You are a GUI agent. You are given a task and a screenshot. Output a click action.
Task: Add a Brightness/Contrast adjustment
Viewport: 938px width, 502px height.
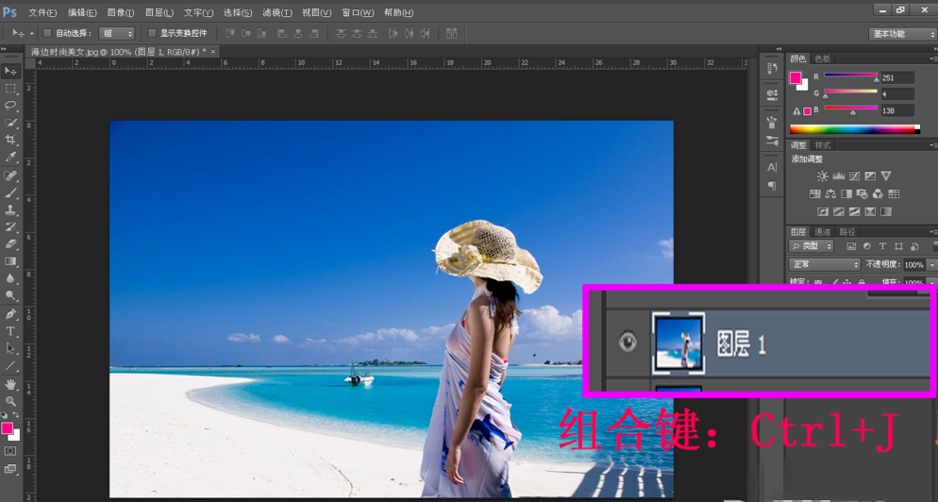coord(822,176)
